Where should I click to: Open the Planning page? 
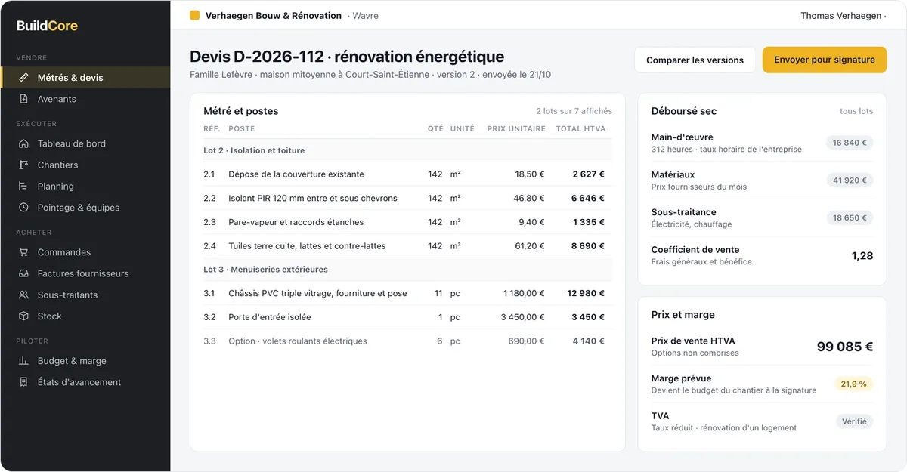pos(85,186)
